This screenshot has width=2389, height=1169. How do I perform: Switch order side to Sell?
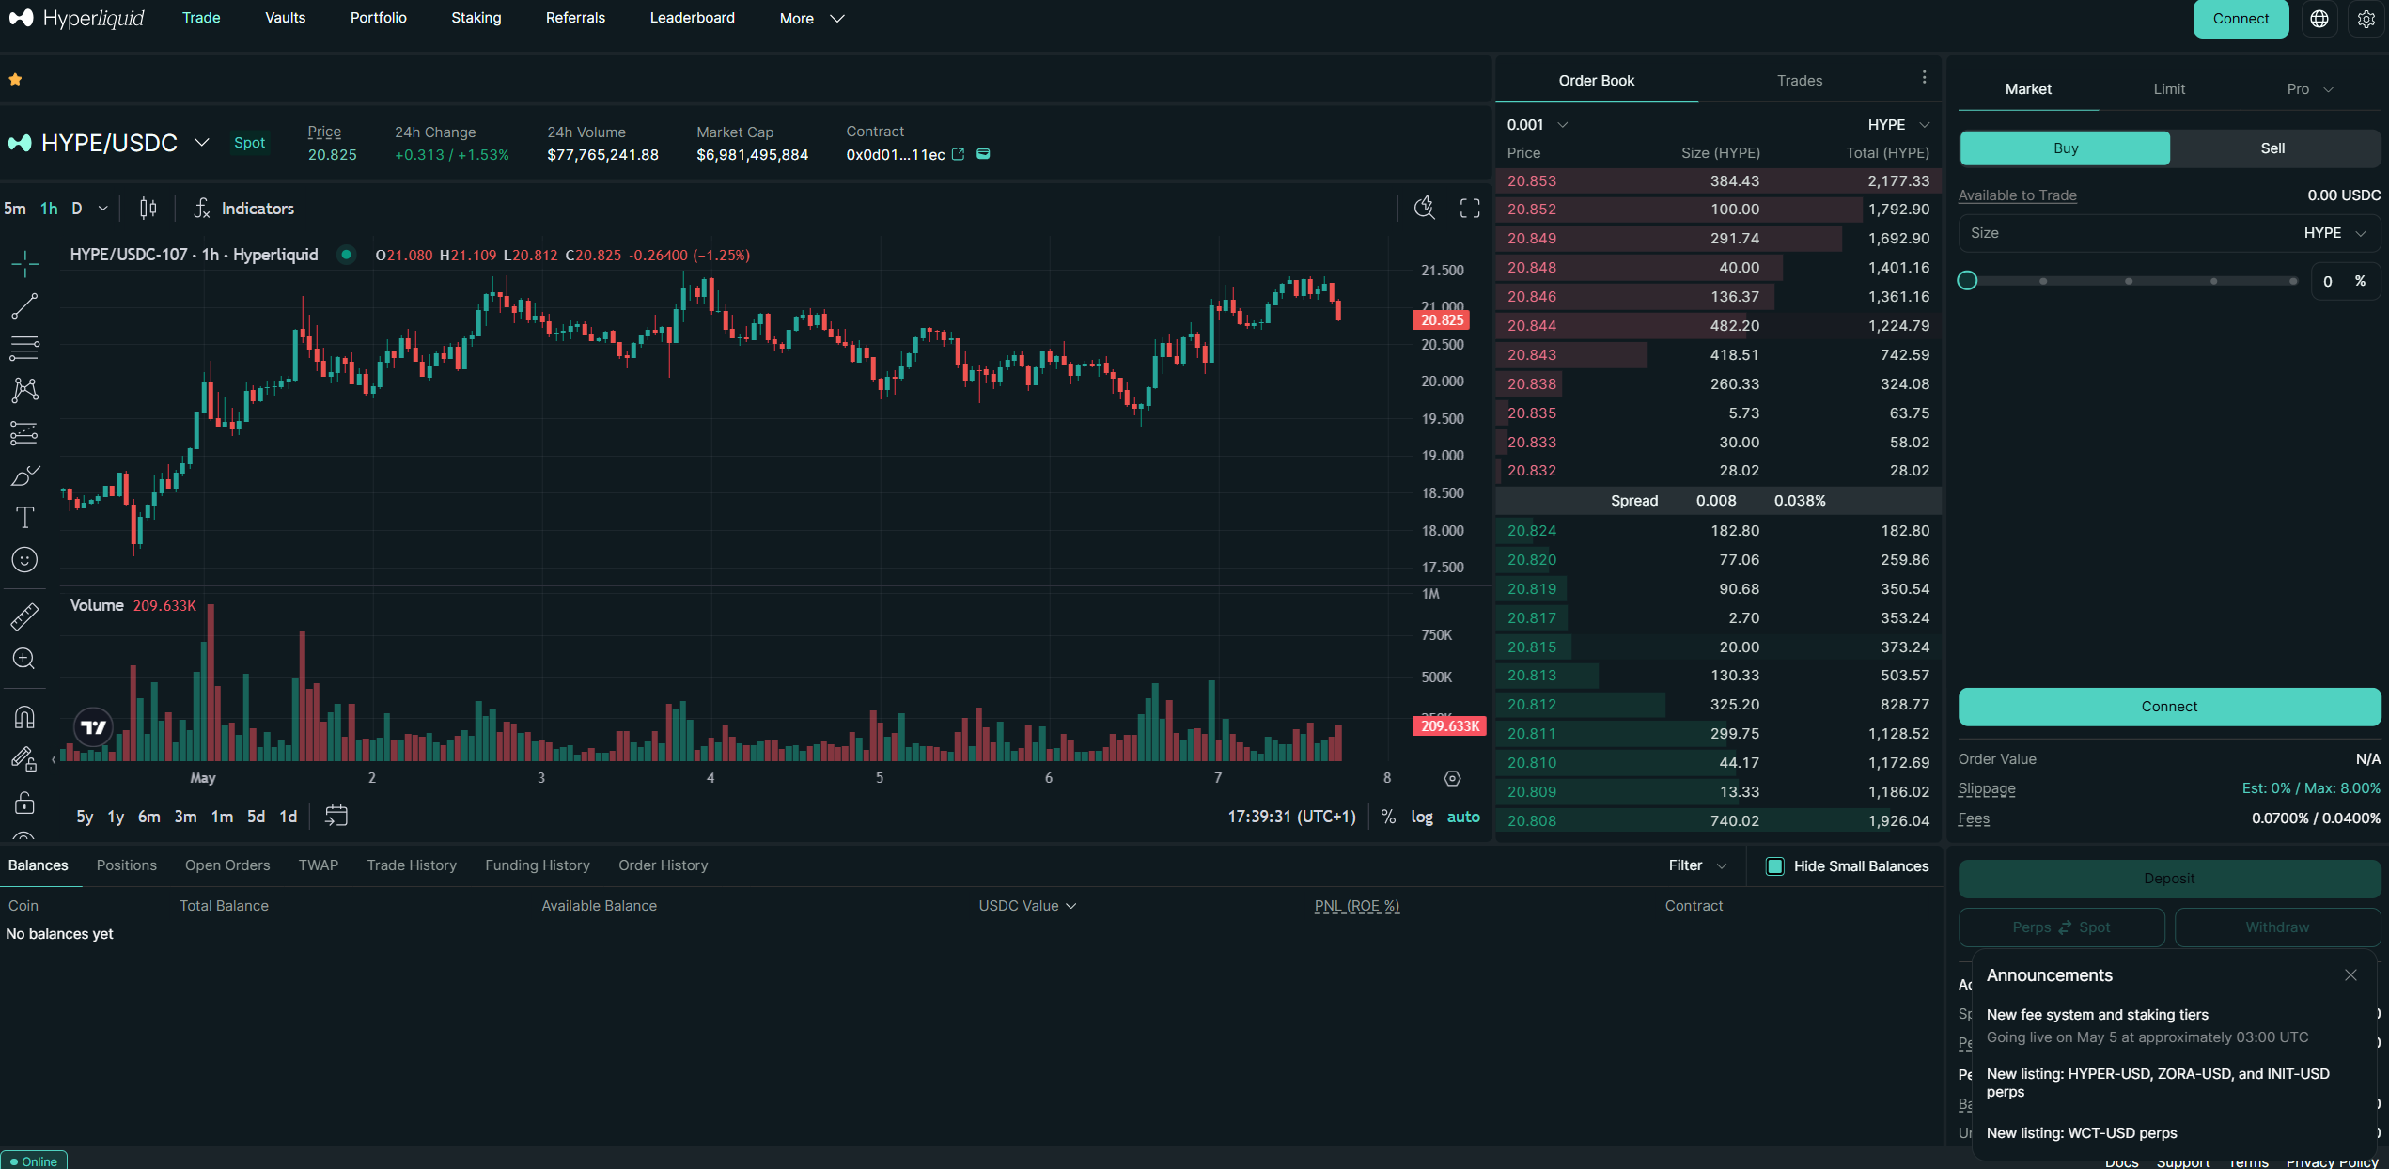(x=2272, y=148)
